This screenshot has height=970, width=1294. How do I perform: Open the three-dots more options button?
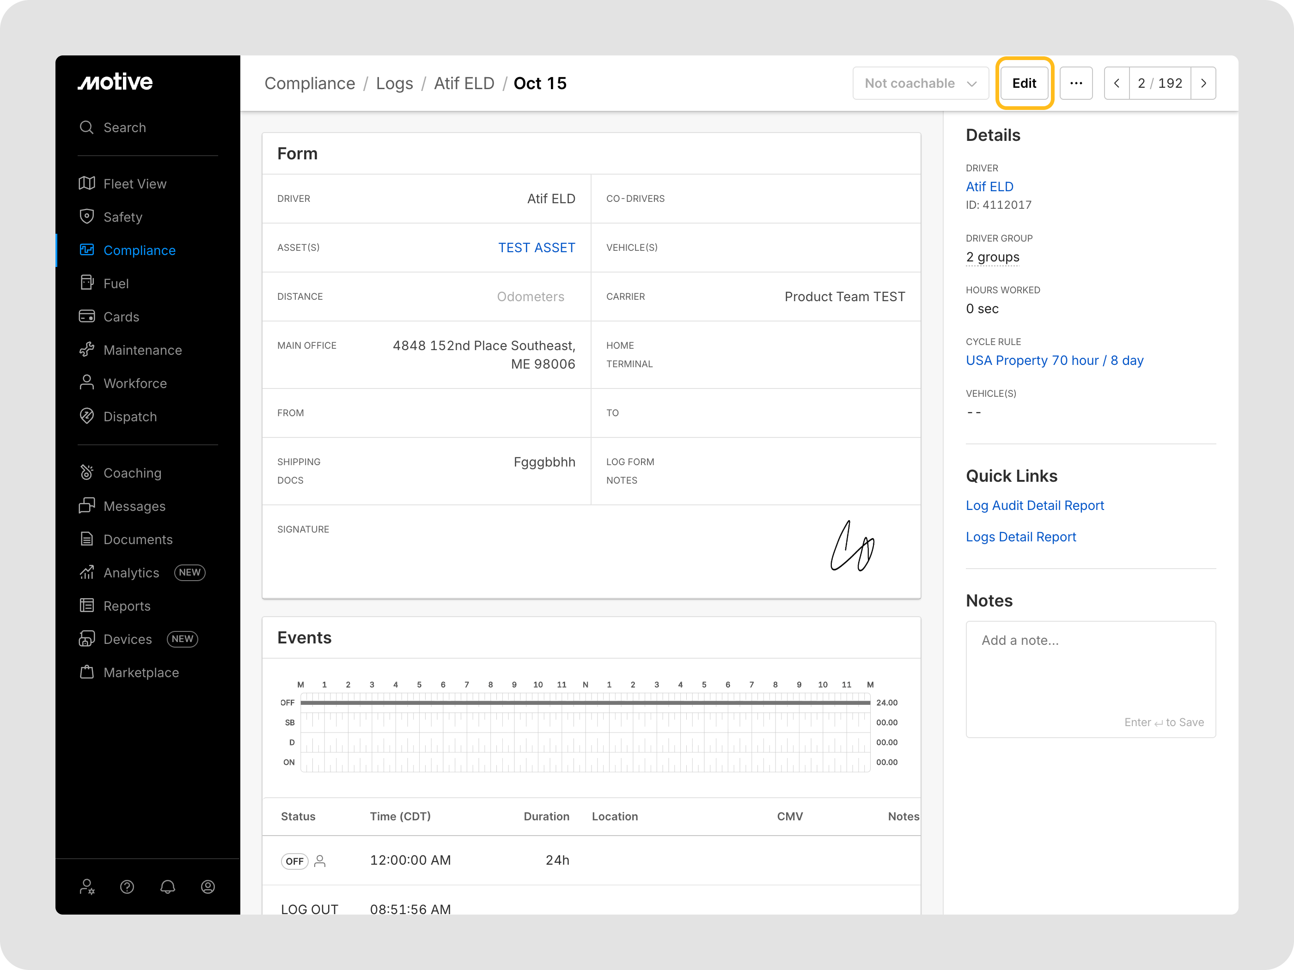pyautogui.click(x=1076, y=83)
